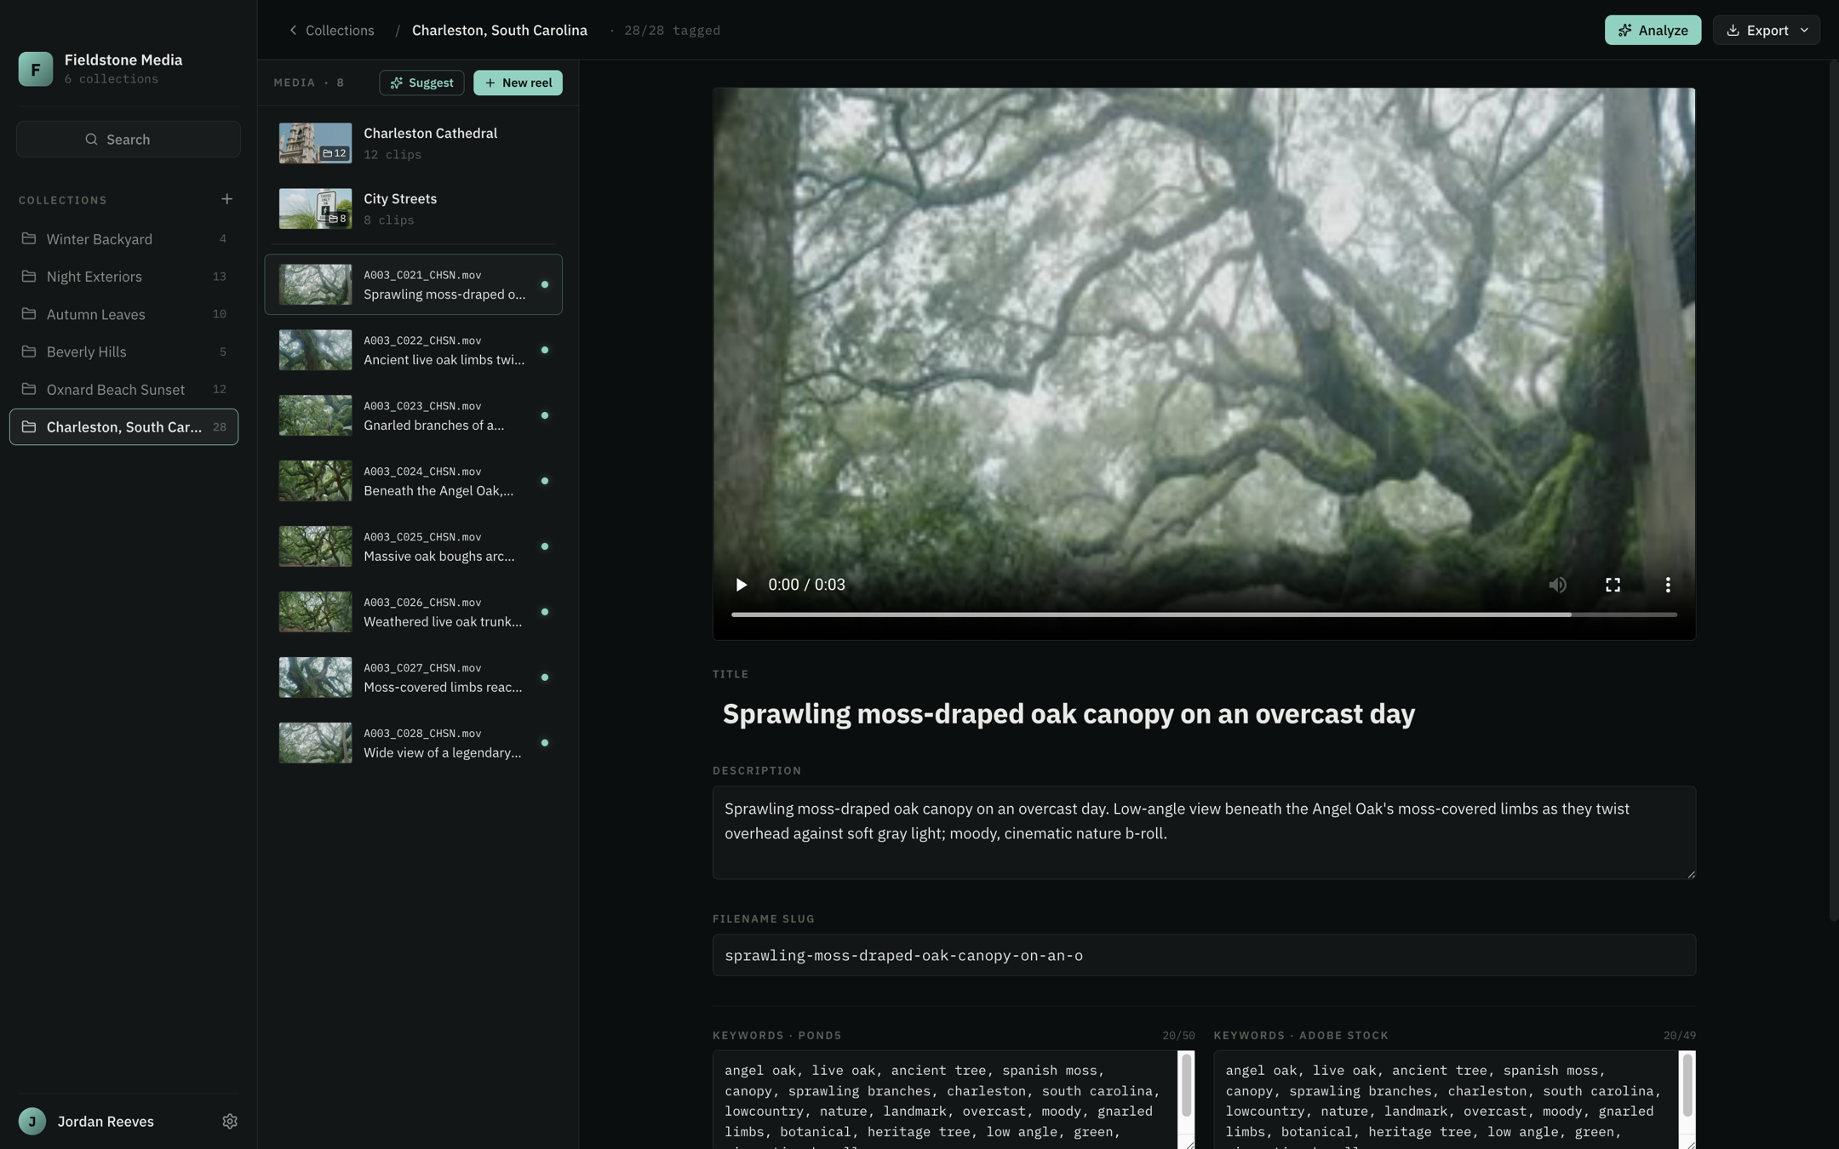Viewport: 1839px width, 1149px height.
Task: Open the Autumn Leaves collection
Action: tap(124, 314)
